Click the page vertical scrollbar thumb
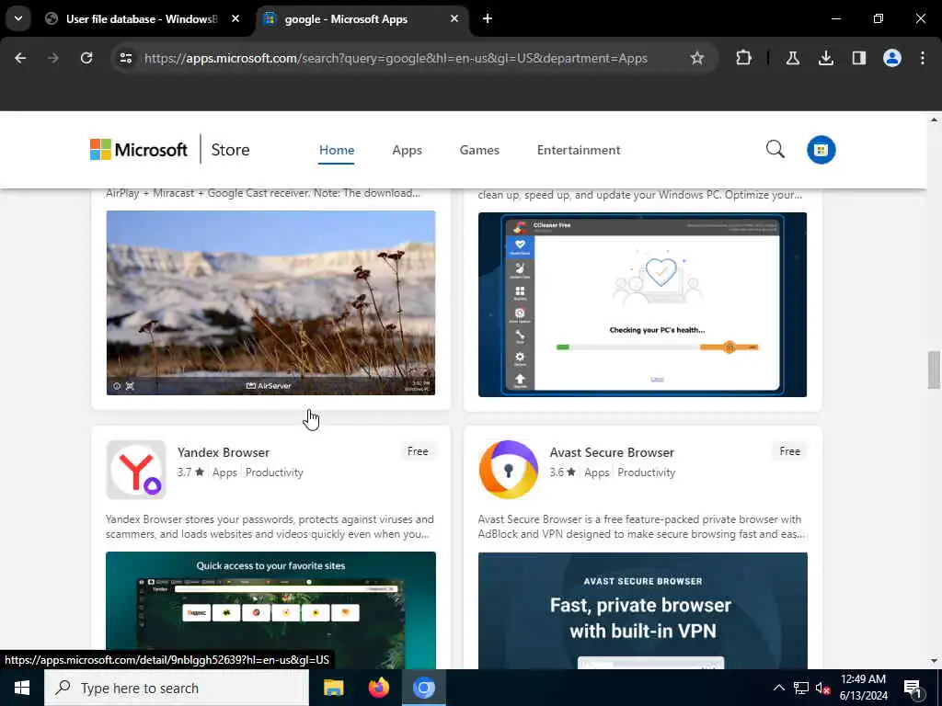942x706 pixels. 934,370
